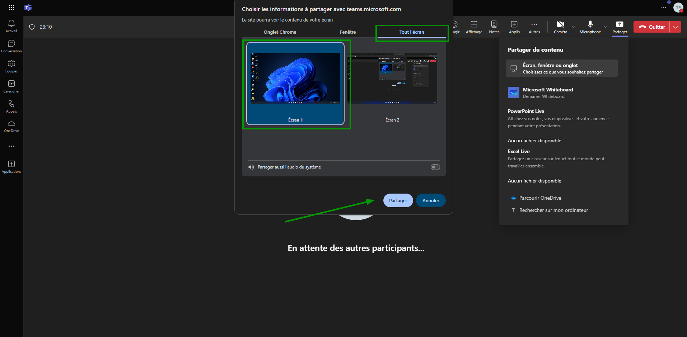Viewport: 687px width, 337px height.
Task: Select the Écran 2 thumbnail
Action: pos(392,84)
